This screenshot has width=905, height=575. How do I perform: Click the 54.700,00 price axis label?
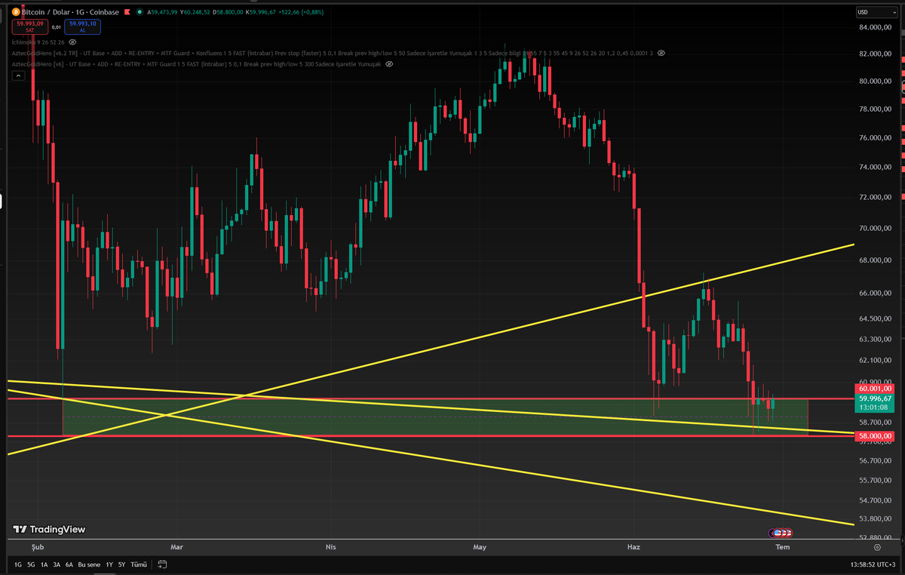tap(874, 500)
